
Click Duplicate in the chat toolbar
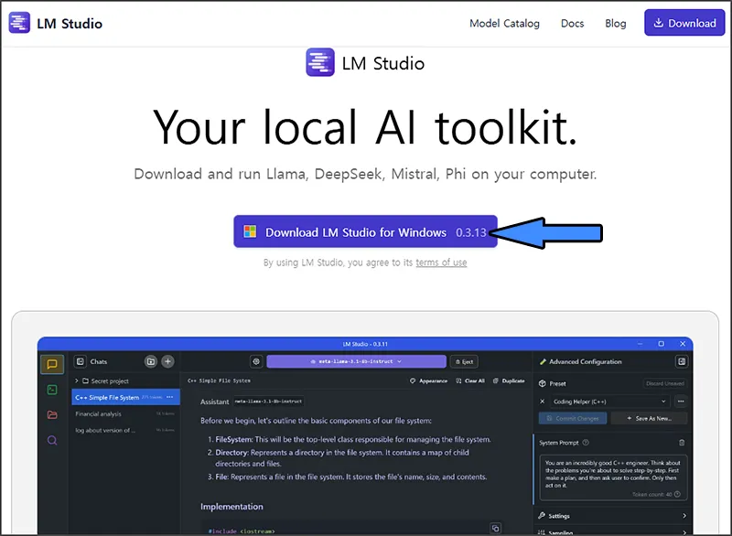509,381
